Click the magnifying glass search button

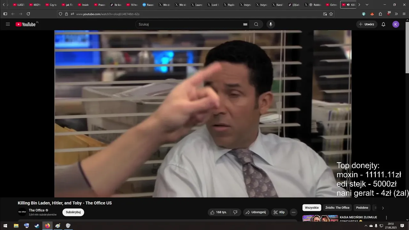click(x=256, y=24)
